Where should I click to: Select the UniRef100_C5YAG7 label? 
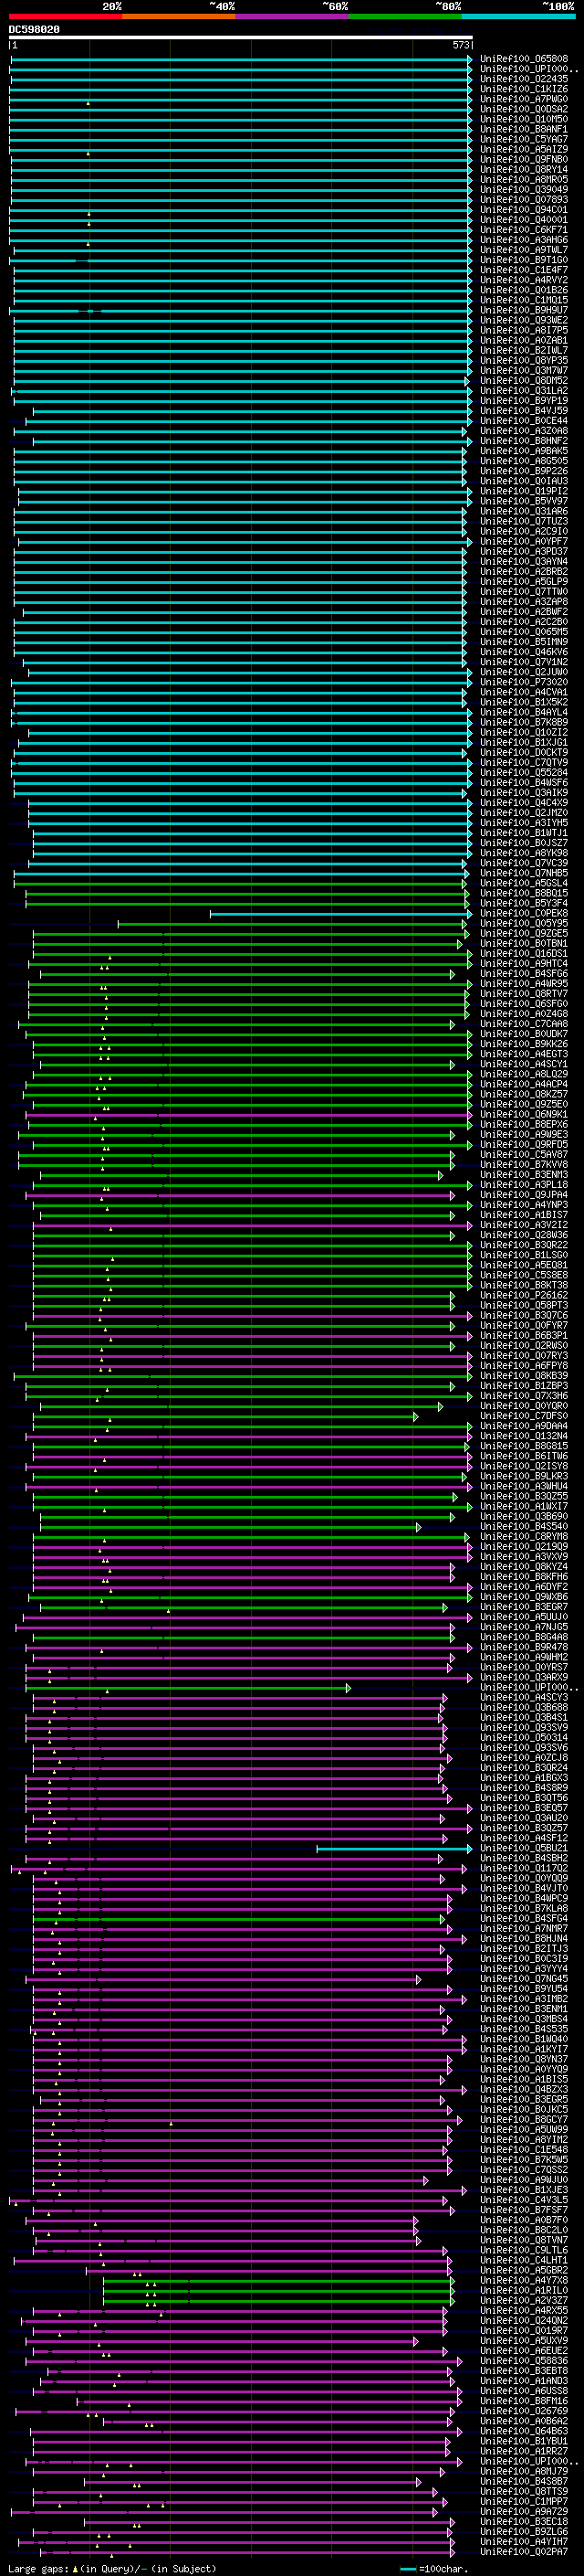pyautogui.click(x=523, y=139)
